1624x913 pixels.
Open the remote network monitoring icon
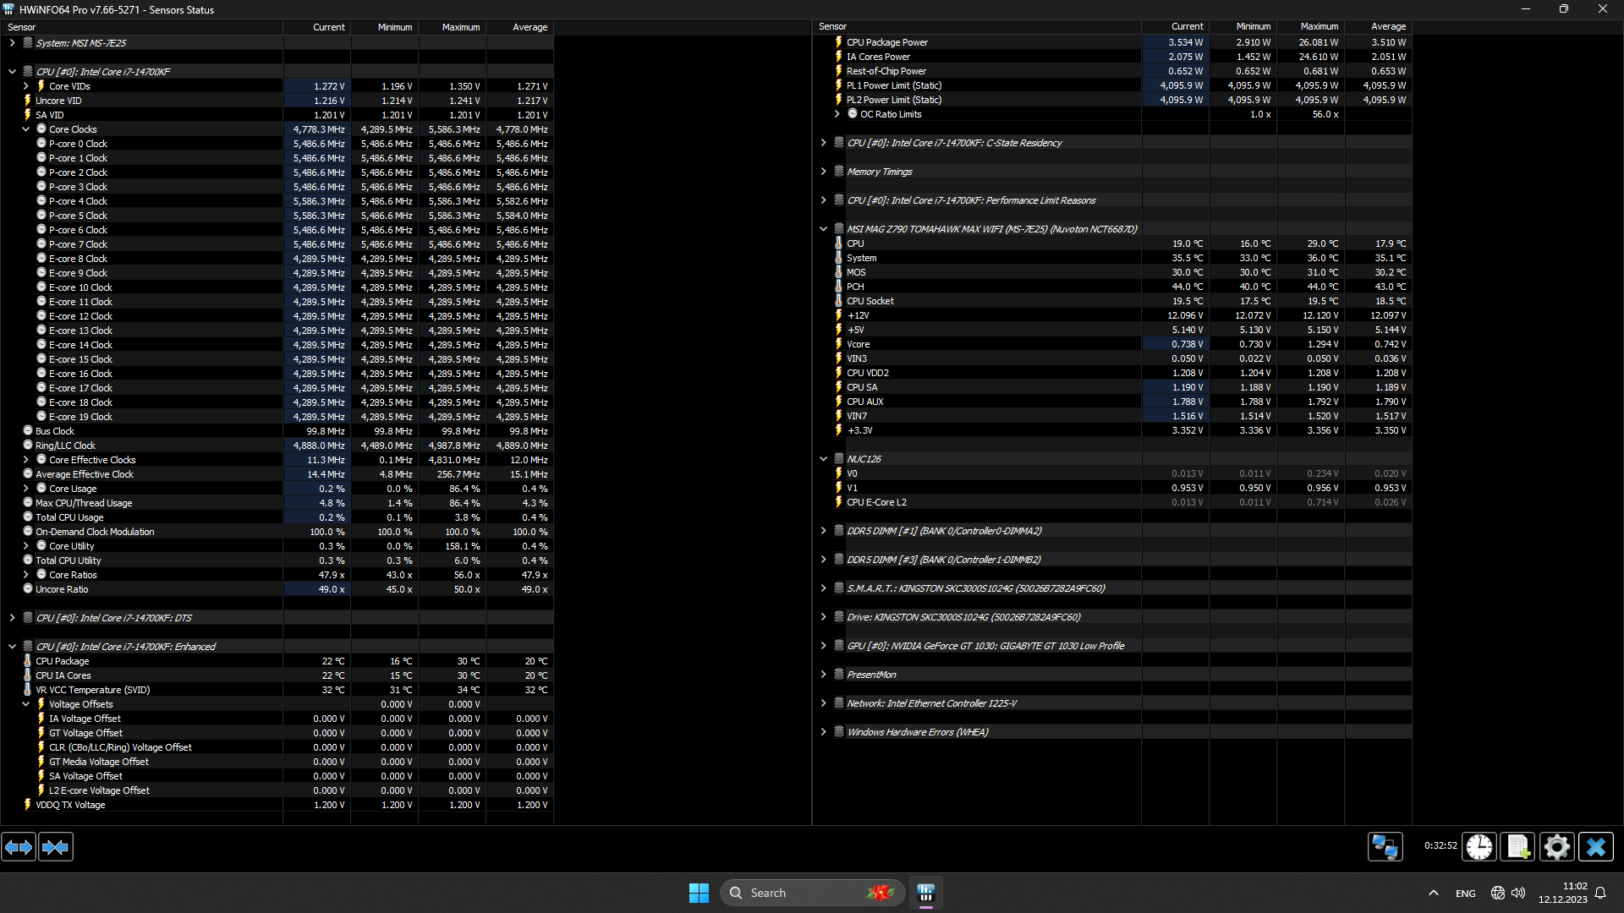pos(1385,846)
